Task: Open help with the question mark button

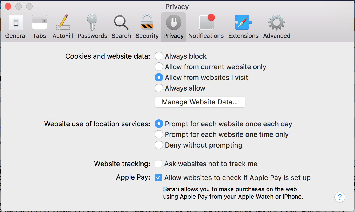Action: point(340,197)
